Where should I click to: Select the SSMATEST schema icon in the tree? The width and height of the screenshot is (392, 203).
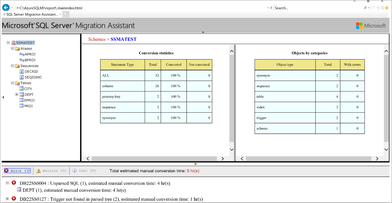point(14,43)
